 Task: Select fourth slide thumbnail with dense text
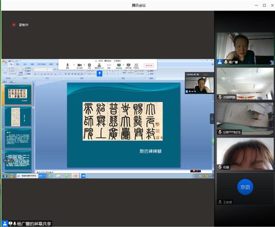[18, 160]
